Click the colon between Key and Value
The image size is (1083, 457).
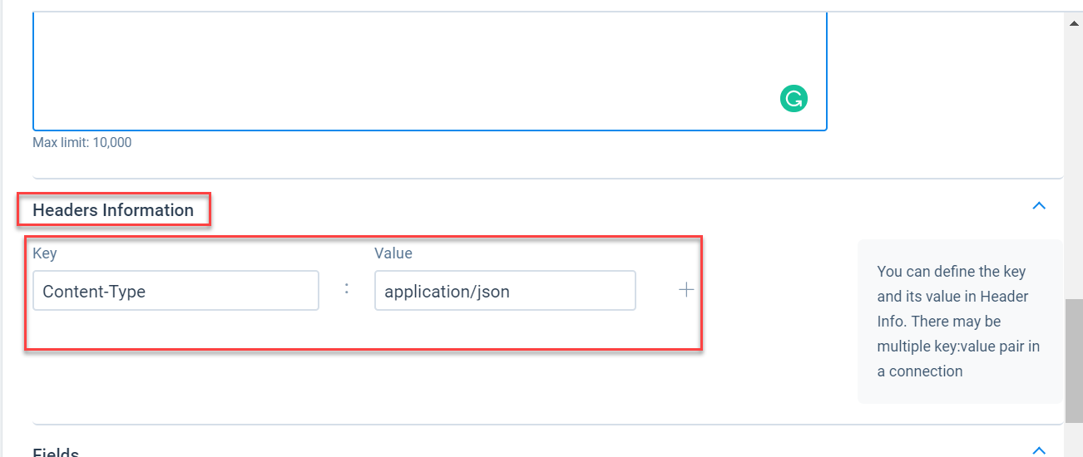[347, 289]
